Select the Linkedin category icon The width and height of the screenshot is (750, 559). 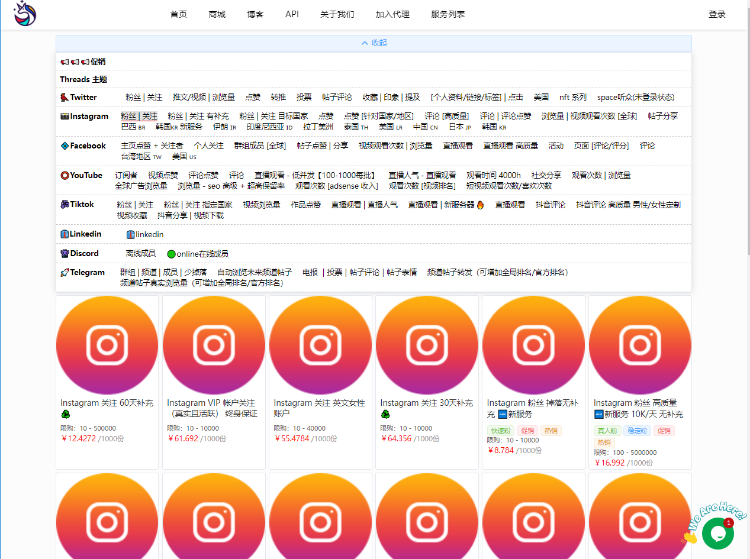coord(65,234)
